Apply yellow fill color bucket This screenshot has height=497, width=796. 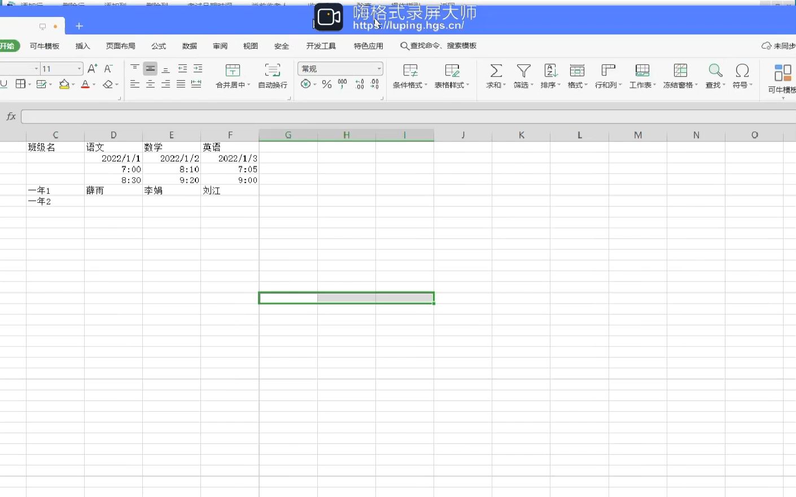(64, 84)
